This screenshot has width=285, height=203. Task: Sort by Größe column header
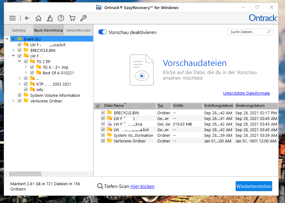(x=187, y=106)
